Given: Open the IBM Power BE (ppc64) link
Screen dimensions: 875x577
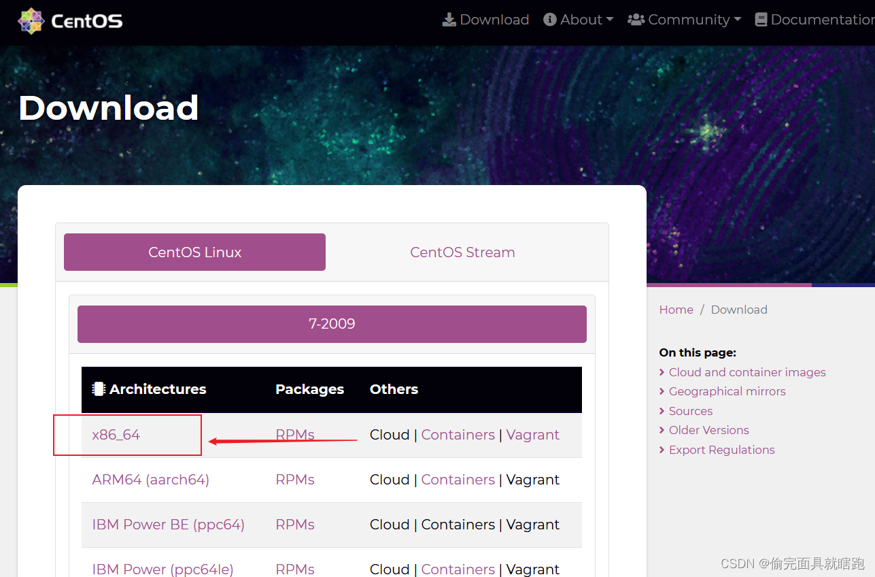Looking at the screenshot, I should (x=168, y=525).
